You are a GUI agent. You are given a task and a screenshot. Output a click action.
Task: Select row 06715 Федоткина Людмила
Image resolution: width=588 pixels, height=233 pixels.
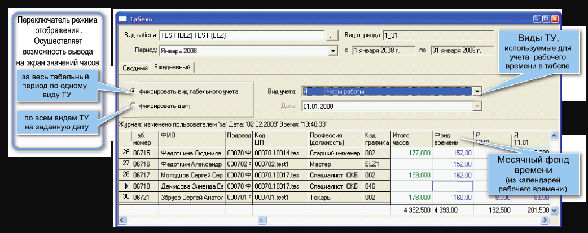[192, 153]
